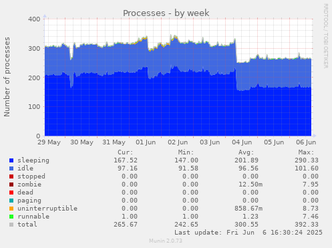Viewport: 332px width, 248px height.
Task: Click the idle legend color swatch
Action: (11, 168)
